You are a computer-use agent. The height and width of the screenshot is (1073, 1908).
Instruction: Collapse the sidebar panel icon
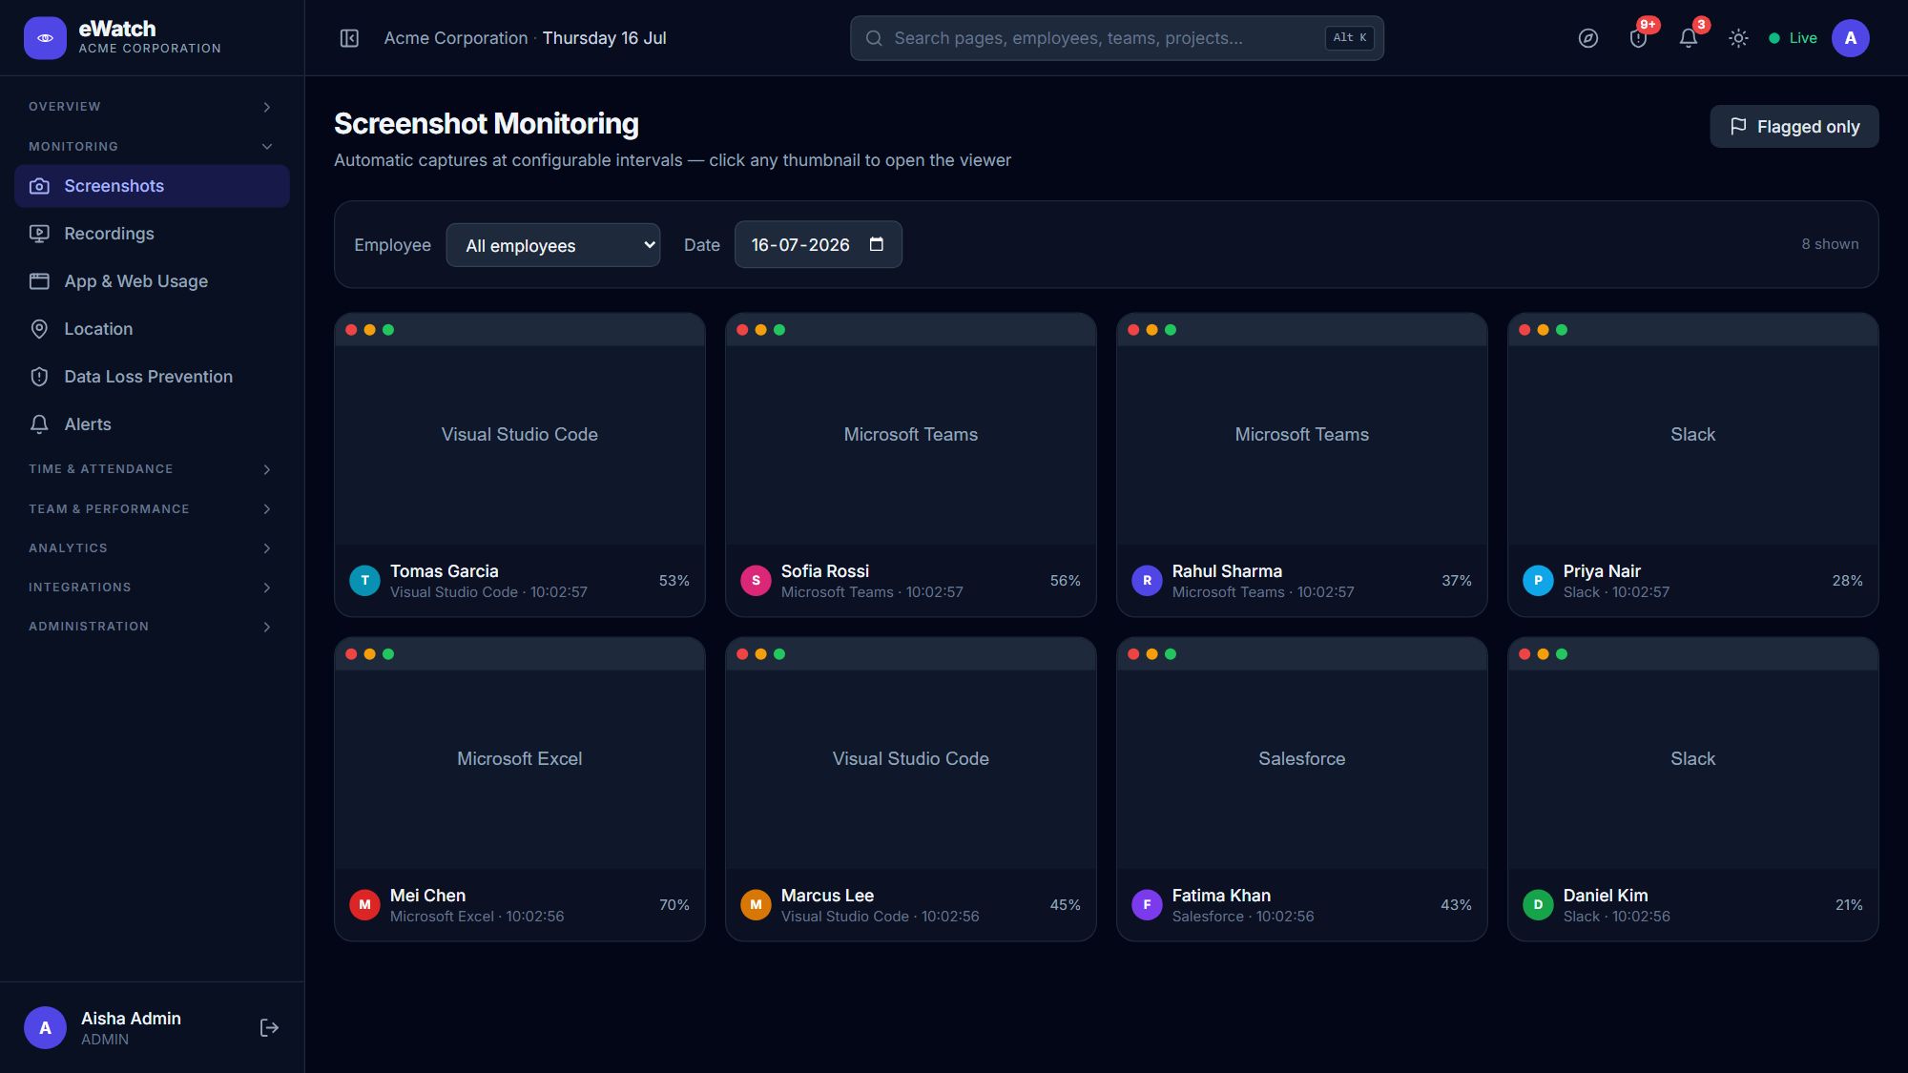point(349,38)
